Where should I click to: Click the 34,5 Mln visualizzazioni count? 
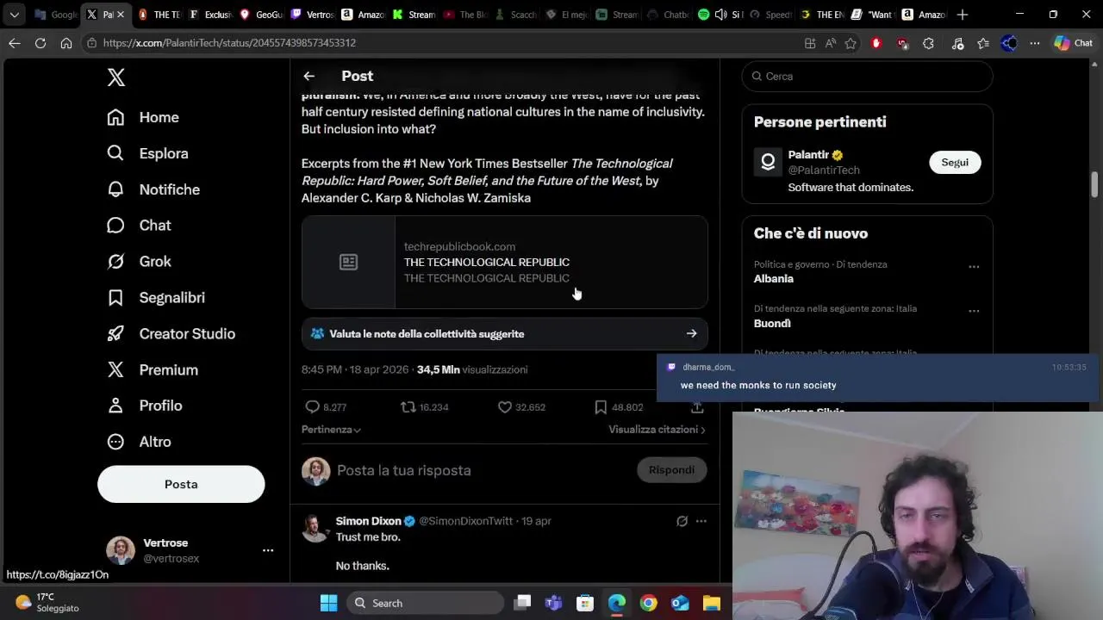point(472,369)
